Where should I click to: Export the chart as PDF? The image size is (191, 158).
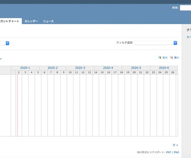point(169,152)
